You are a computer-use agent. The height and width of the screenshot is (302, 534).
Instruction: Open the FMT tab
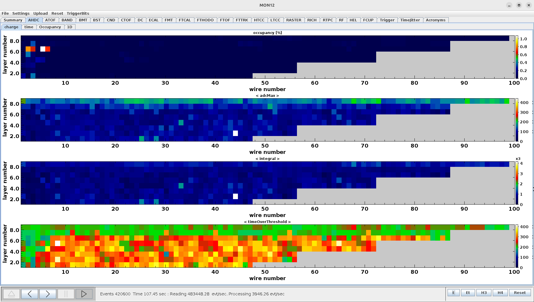pos(169,20)
